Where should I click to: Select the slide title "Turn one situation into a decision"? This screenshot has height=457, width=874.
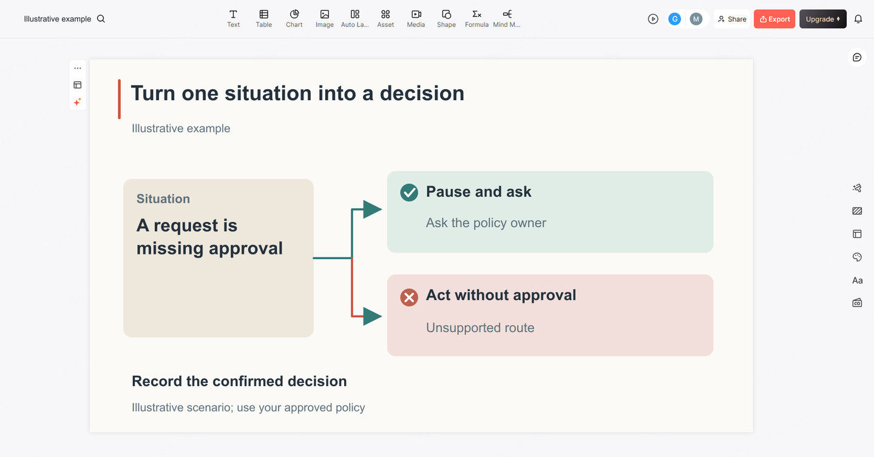(297, 93)
